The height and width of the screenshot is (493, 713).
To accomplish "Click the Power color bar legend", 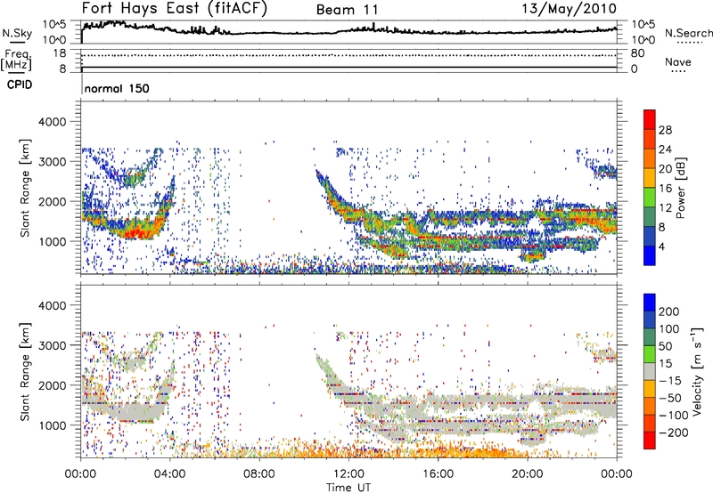I will pos(650,187).
